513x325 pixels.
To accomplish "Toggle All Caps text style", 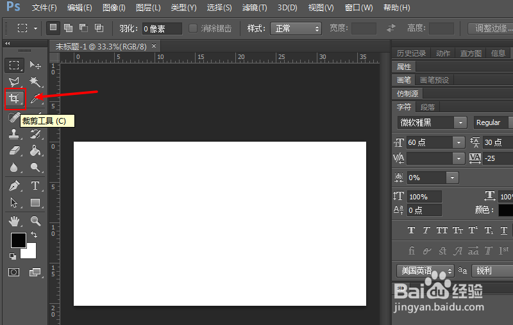I will click(x=442, y=231).
